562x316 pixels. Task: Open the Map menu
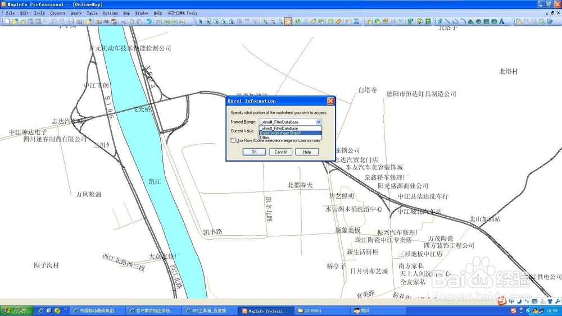click(126, 13)
